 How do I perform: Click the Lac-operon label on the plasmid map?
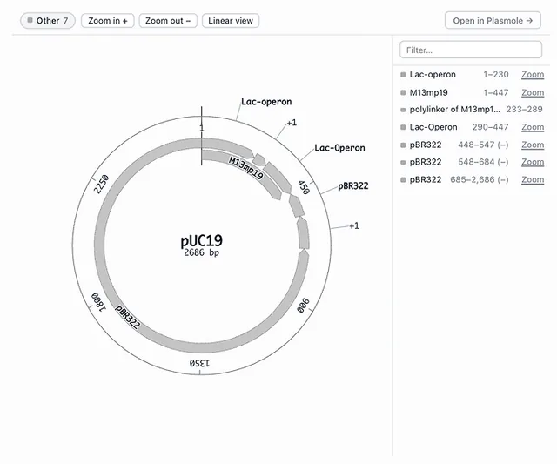266,102
